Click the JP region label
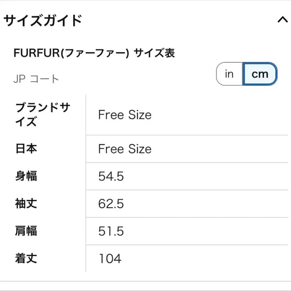This screenshot has height=291, width=291. (19, 79)
